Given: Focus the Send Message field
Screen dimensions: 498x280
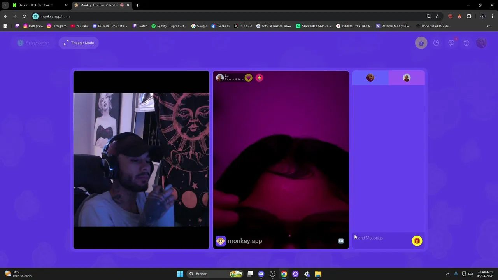Looking at the screenshot, I should click(381, 238).
